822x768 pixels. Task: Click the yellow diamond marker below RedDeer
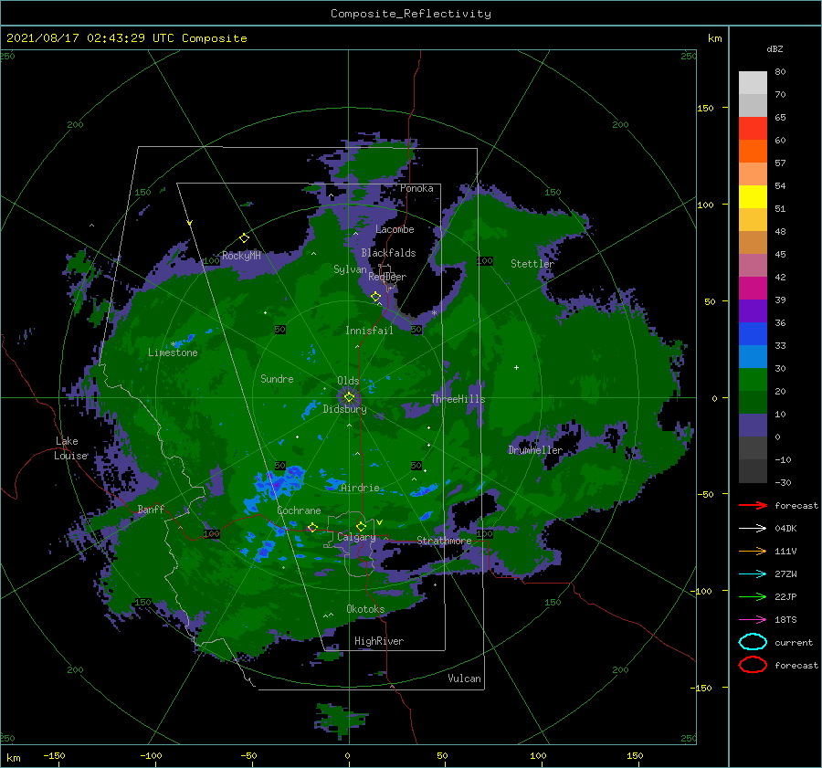pos(376,297)
